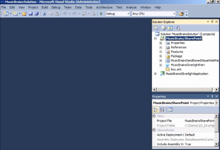Screen dimensions: 220x150
Task: Expand the Package node
Action: (161, 56)
